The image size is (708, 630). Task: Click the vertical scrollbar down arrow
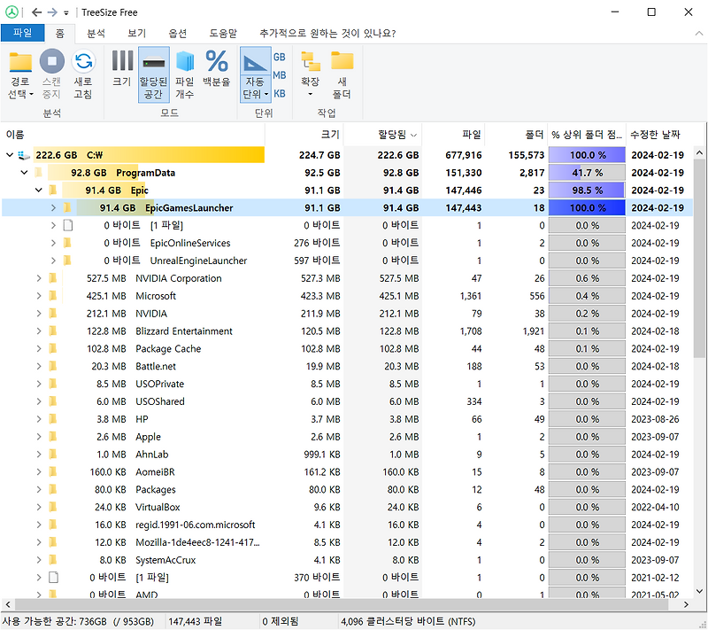tap(699, 591)
